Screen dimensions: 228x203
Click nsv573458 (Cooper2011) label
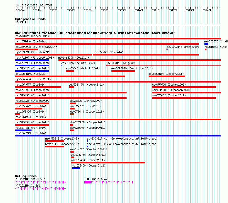pyautogui.click(x=89, y=165)
